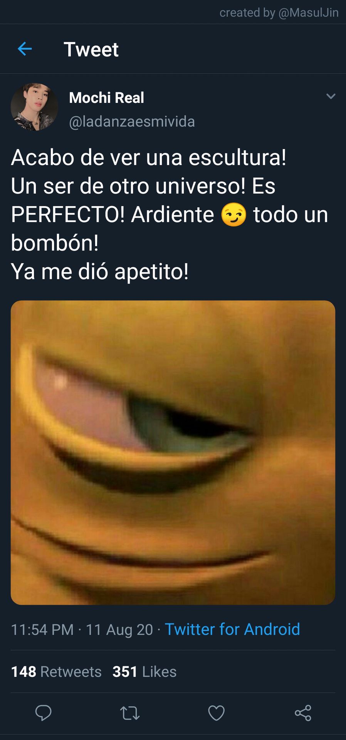Screen dimensions: 346x740
Task: Click the smirking face emoji
Action: 233,214
